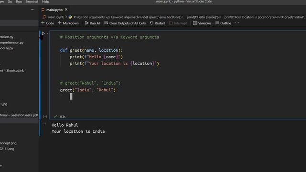Select the comprehension.py file in explorer
Image resolution: width=306 pixels, height=172 pixels.
pyautogui.click(x=11, y=43)
